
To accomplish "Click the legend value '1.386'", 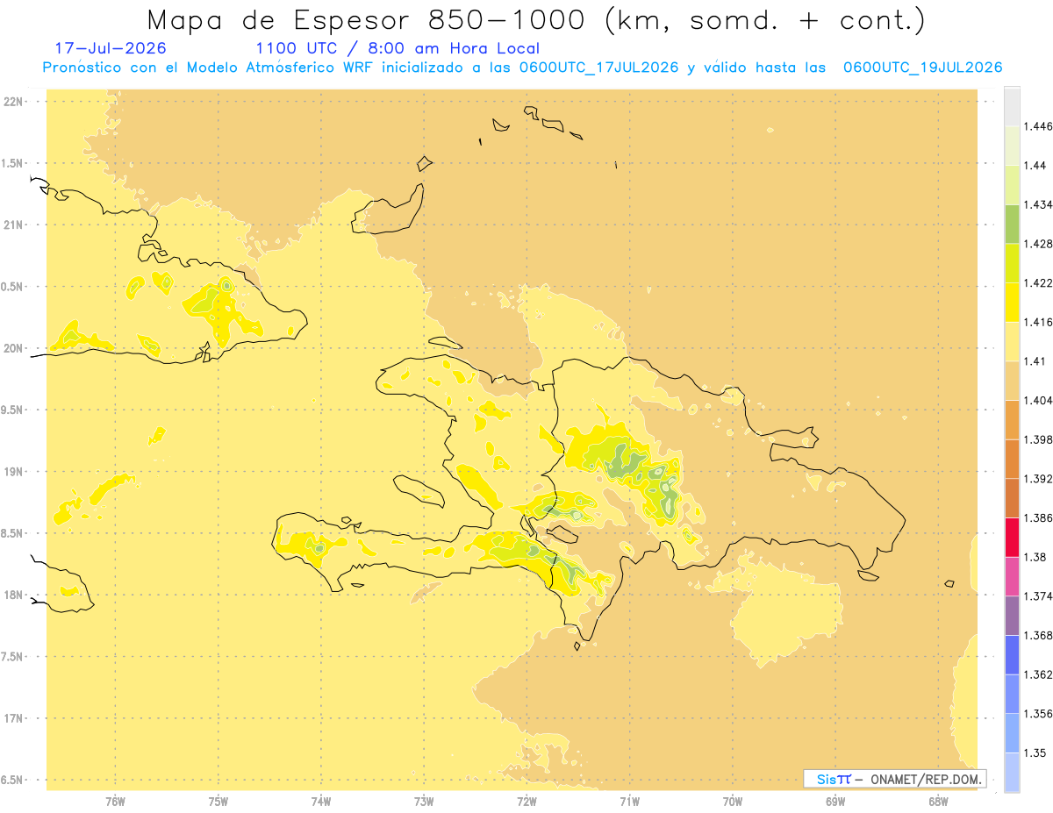I will click(1038, 518).
